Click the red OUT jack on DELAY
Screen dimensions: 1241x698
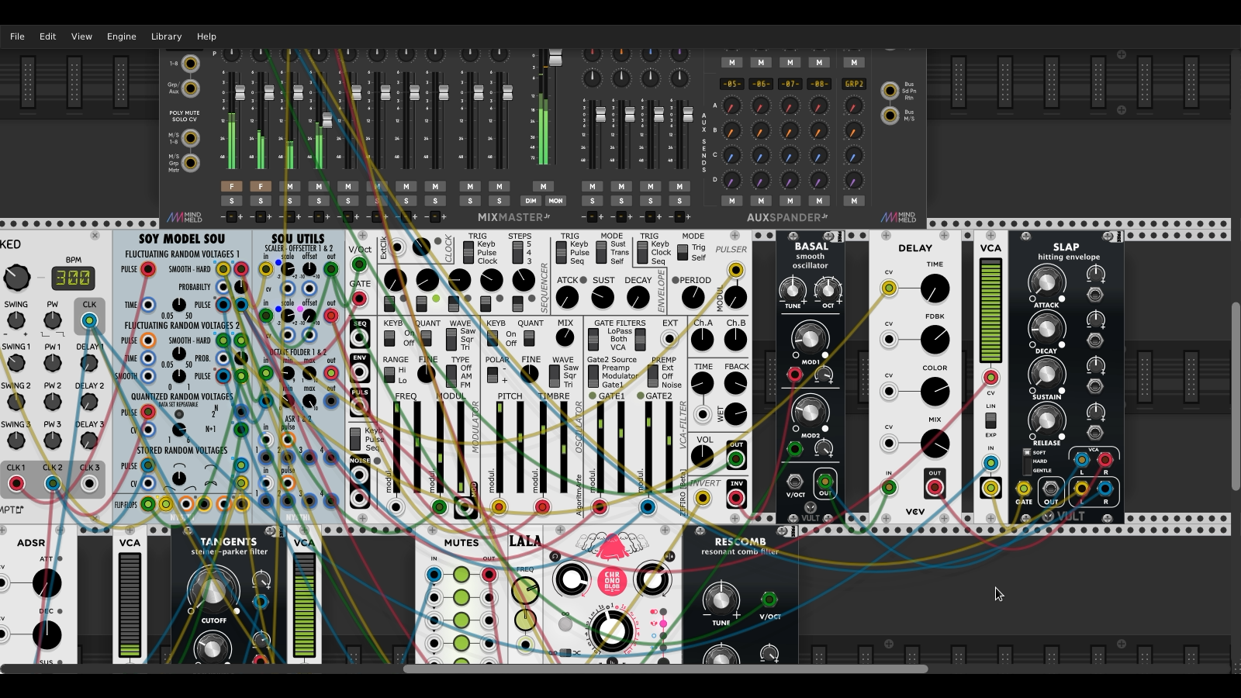935,487
